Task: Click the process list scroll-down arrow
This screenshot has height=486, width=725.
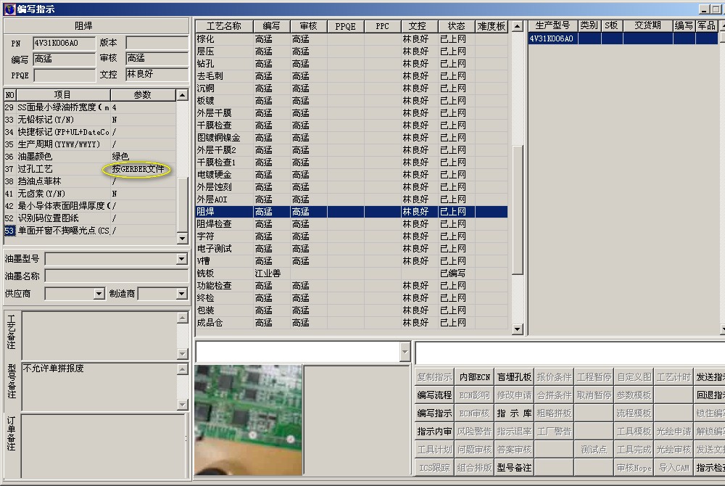Action: (518, 329)
